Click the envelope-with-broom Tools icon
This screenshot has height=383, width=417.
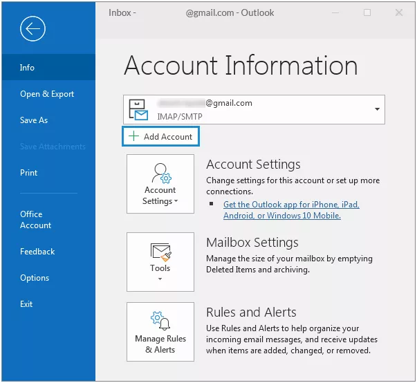pos(161,252)
